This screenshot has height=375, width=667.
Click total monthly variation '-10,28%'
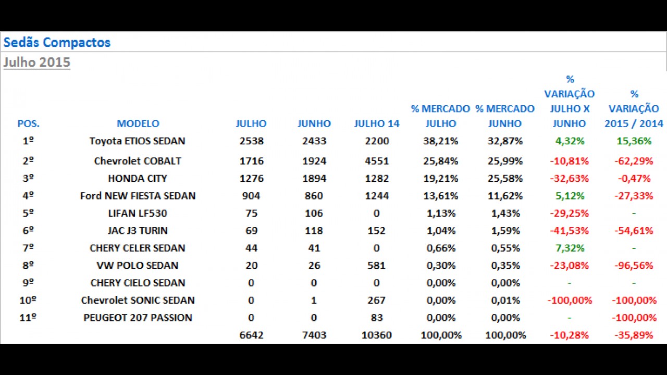tap(570, 335)
